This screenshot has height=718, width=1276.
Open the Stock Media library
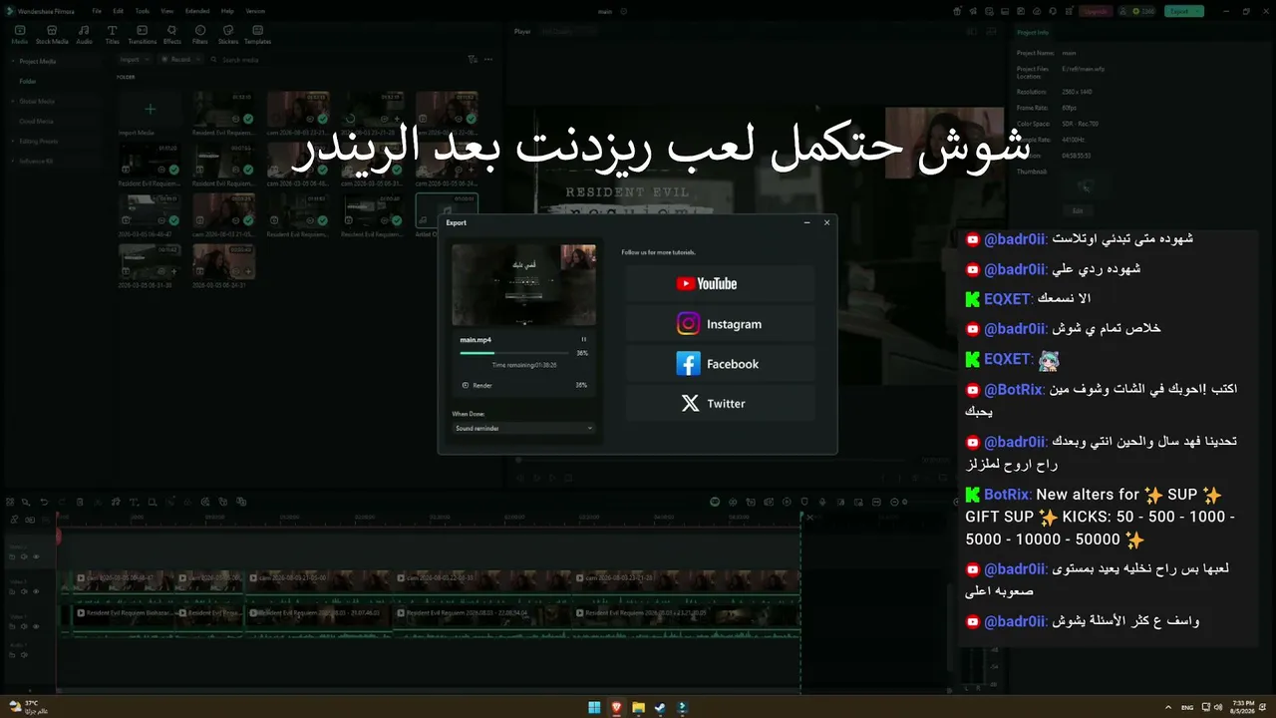pos(52,35)
